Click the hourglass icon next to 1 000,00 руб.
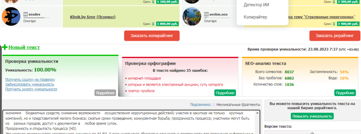Image resolution: width=361 pixels, height=134 pixels. (x=153, y=24)
